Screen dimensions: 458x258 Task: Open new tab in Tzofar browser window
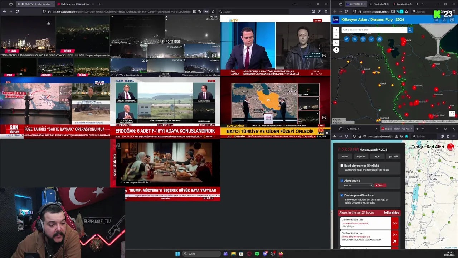tap(417, 129)
